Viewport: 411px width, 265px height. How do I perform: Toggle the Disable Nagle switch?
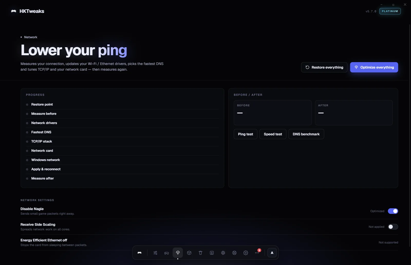(x=393, y=211)
